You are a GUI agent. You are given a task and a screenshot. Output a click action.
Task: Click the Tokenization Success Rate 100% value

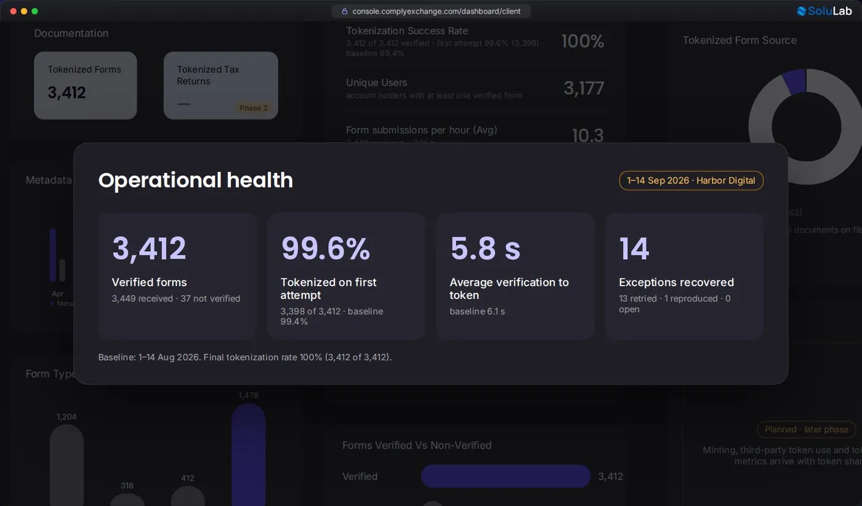pos(582,41)
